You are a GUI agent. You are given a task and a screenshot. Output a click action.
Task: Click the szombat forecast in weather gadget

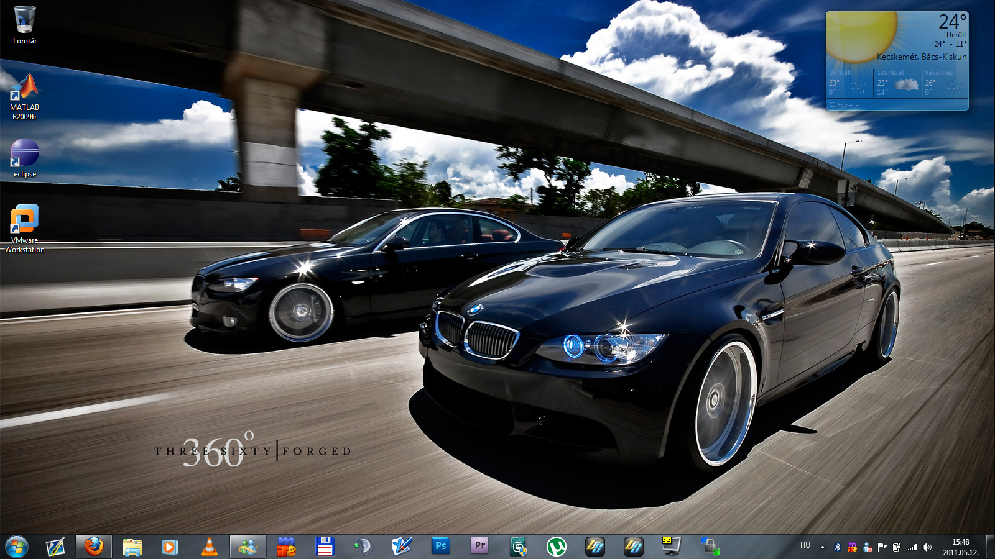898,83
